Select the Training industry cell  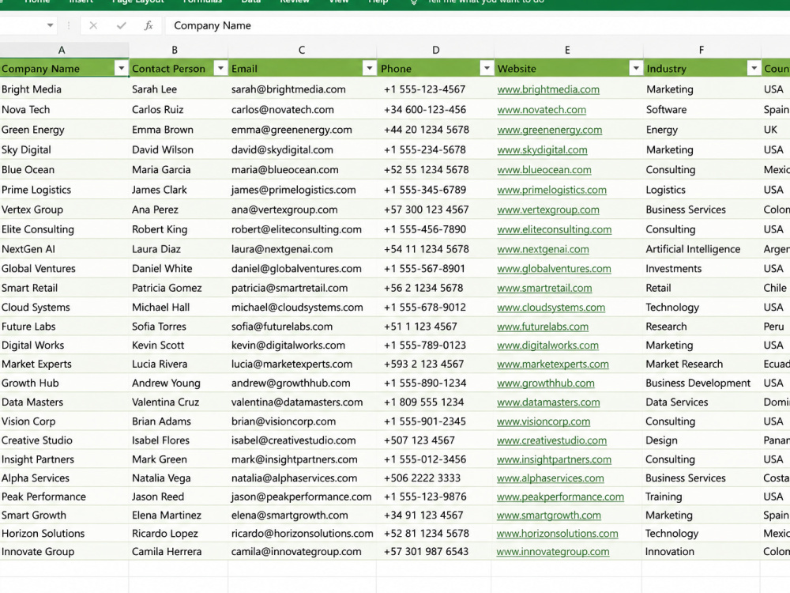[702, 497]
